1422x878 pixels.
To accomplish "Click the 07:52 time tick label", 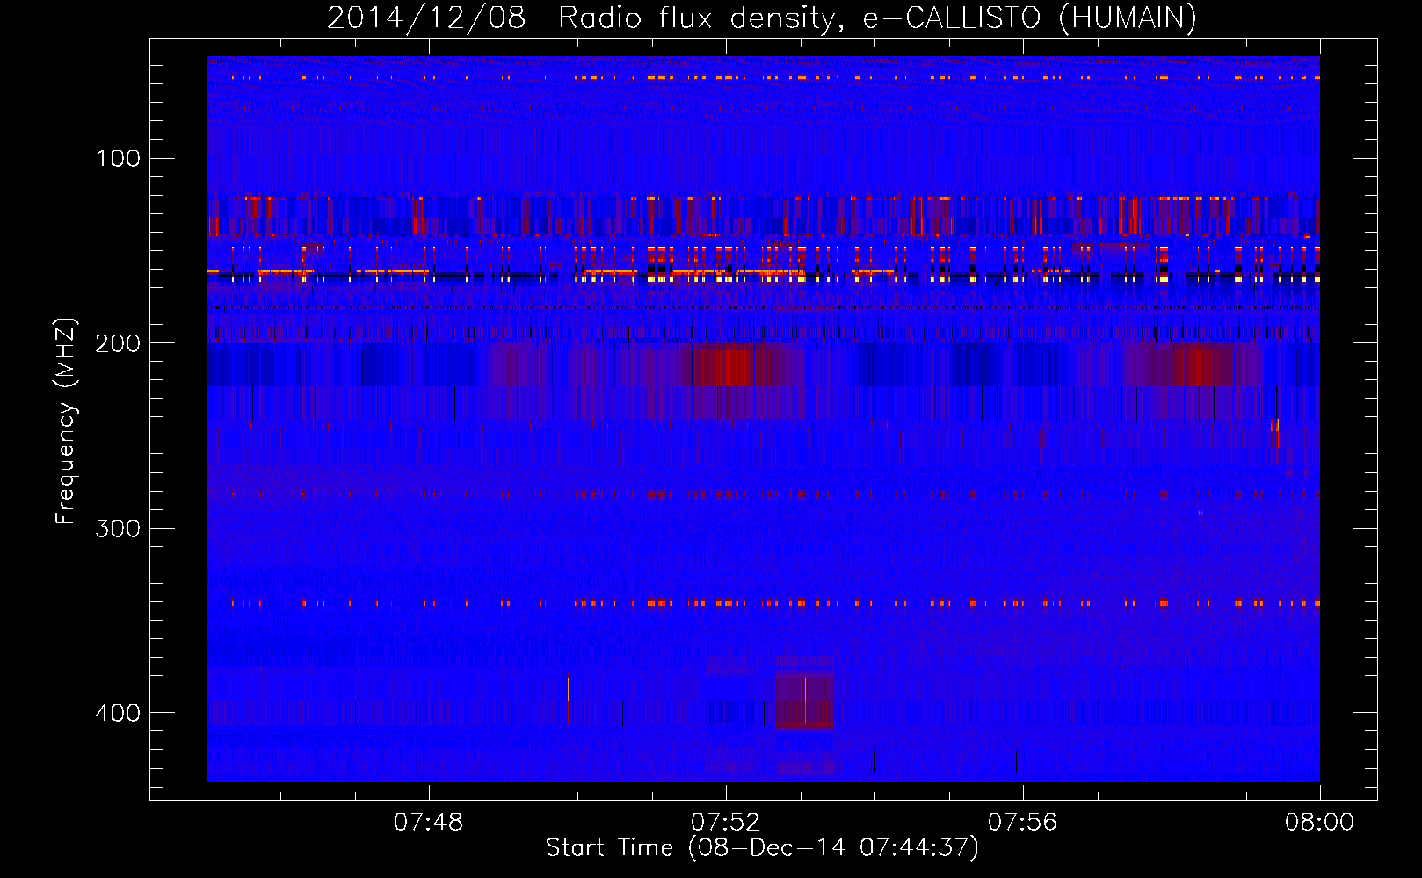I will [x=725, y=823].
